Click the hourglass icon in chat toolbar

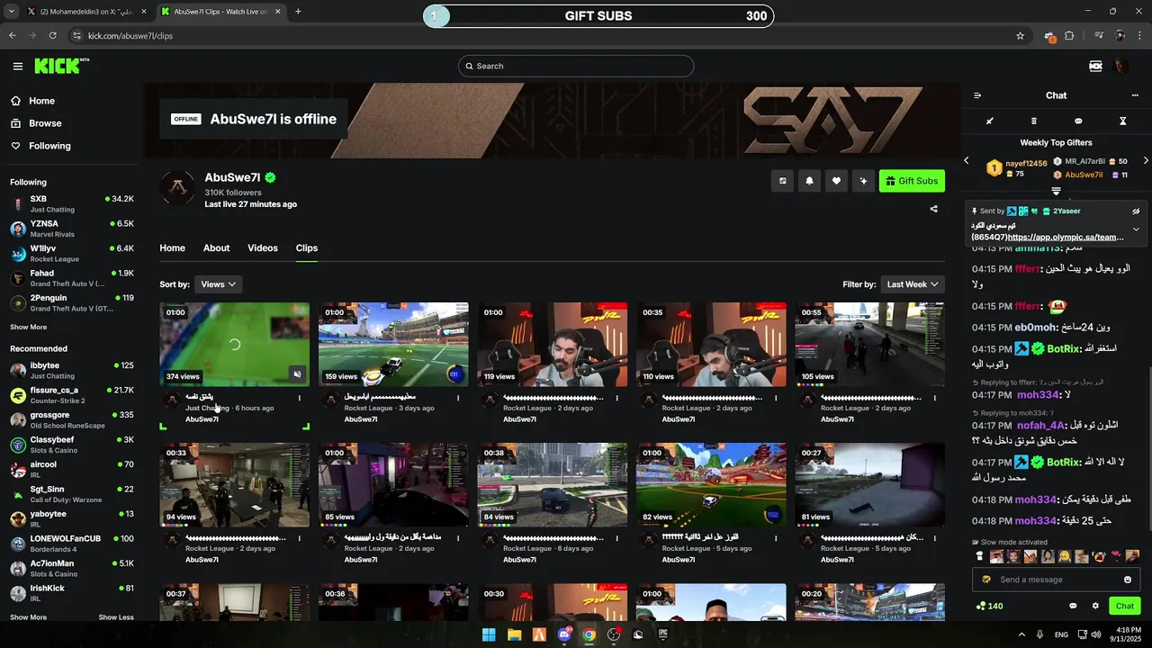point(1122,121)
